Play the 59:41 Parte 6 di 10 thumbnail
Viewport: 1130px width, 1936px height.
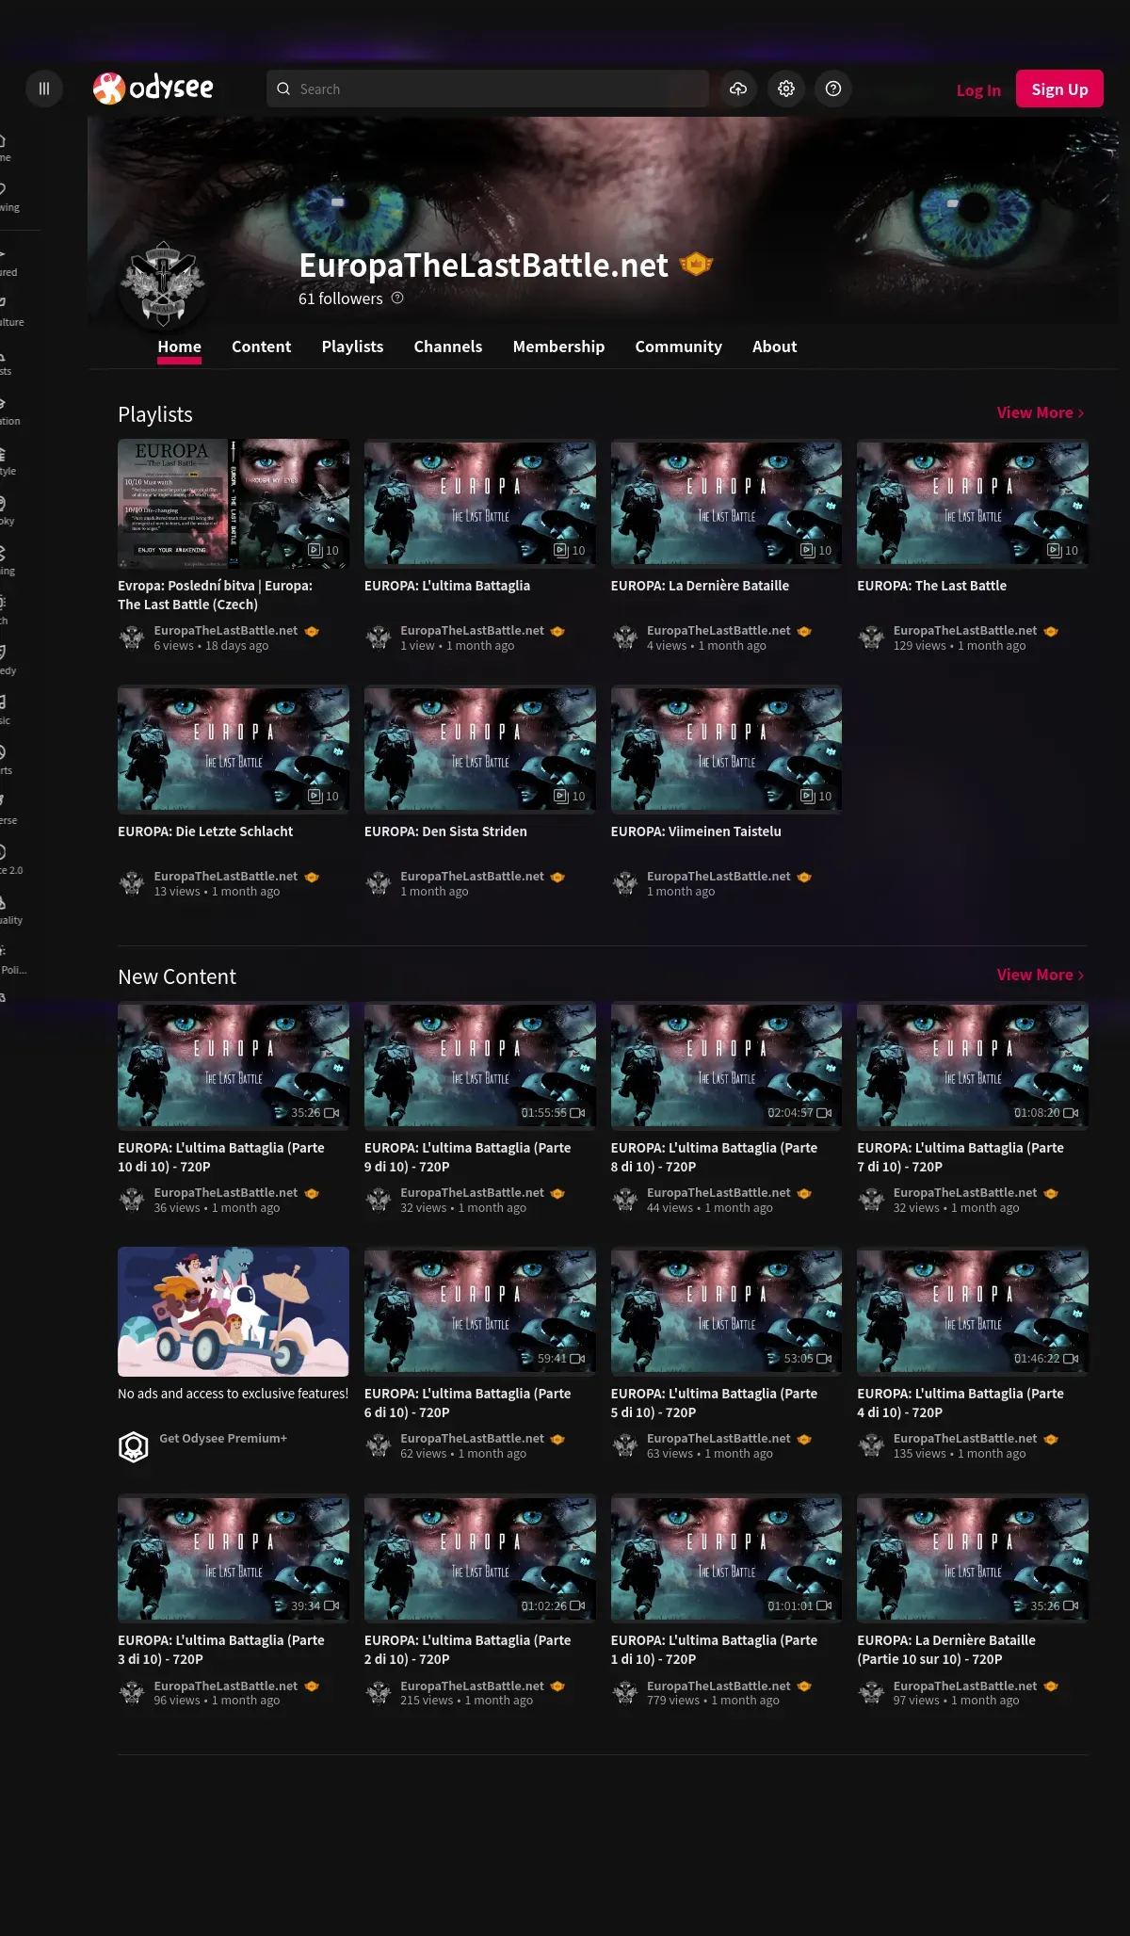pyautogui.click(x=480, y=1312)
